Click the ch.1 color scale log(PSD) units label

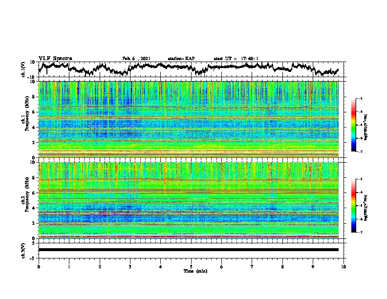366,128
